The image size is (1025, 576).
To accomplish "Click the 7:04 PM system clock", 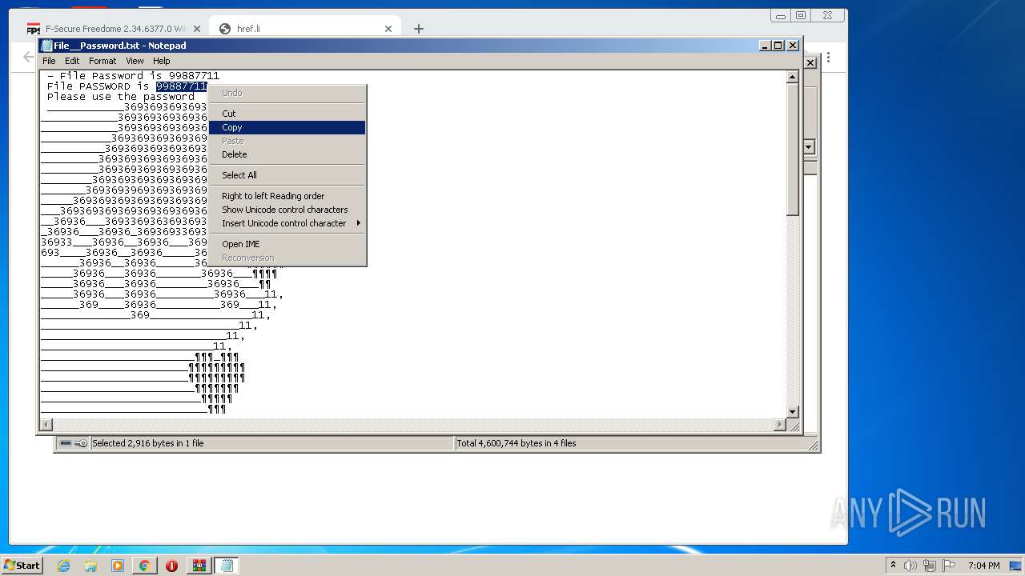I will 983,566.
